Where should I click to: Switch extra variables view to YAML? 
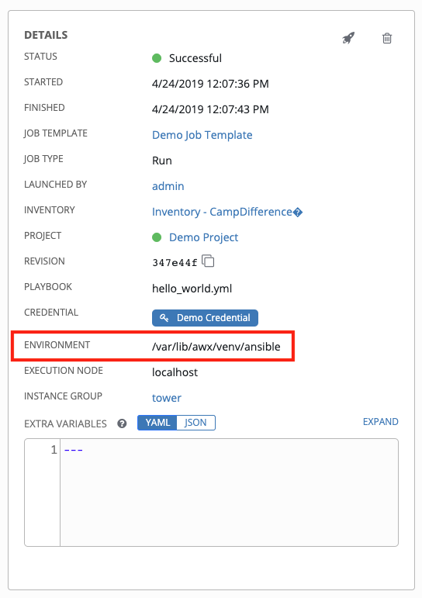pos(157,423)
